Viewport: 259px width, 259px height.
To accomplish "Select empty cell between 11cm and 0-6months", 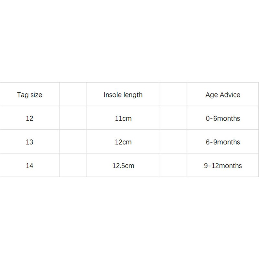I will pyautogui.click(x=174, y=118).
